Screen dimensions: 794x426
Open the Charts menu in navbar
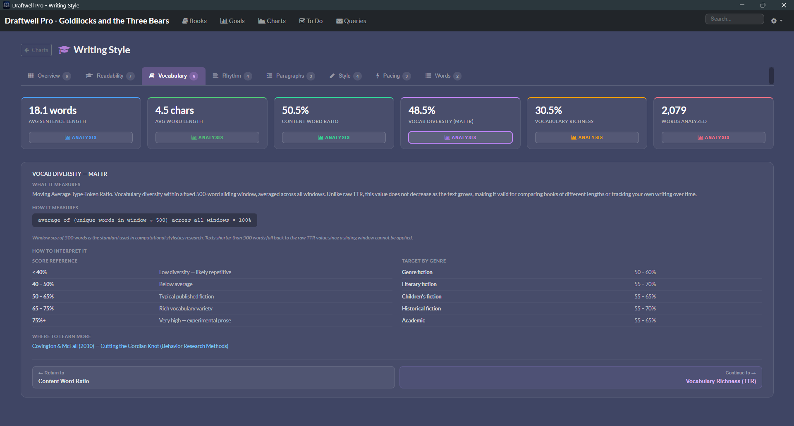(x=272, y=21)
